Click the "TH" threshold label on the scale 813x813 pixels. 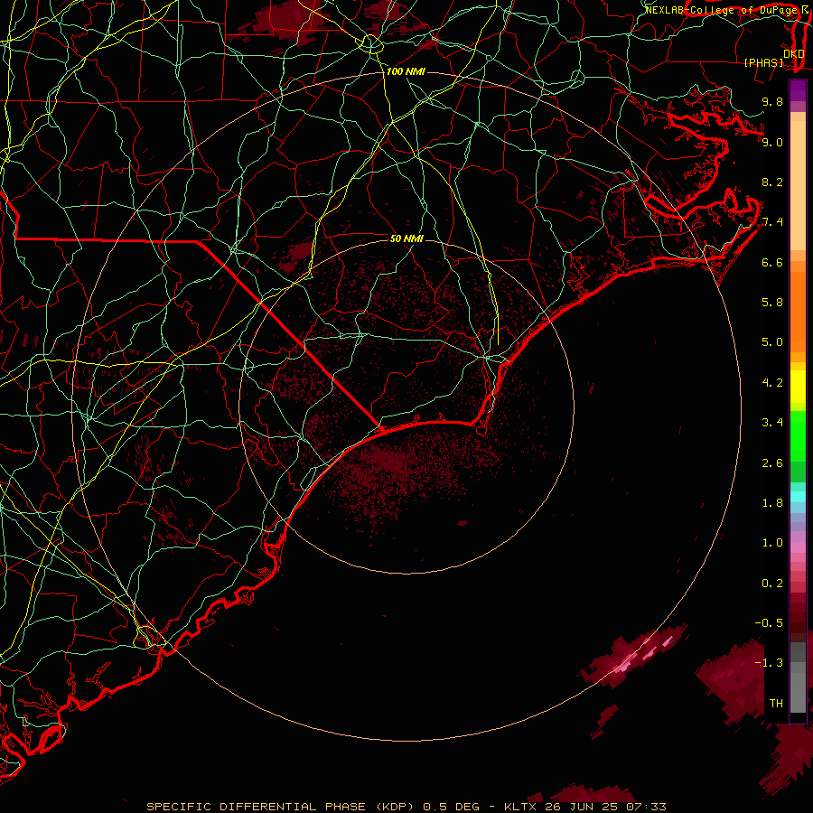776,704
